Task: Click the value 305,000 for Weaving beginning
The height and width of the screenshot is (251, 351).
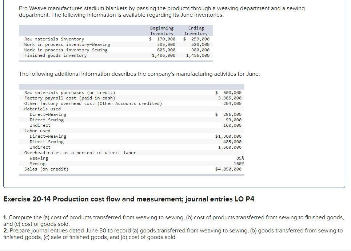Action: coord(166,44)
